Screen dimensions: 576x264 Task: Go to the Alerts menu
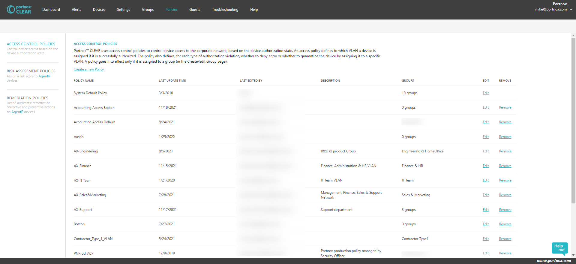[76, 10]
